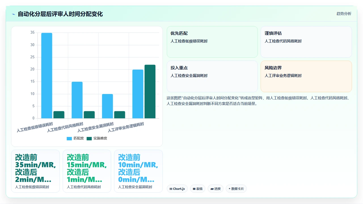Click 人工评审业务逻辑耗时 text in 风险边界 card

click(283, 76)
